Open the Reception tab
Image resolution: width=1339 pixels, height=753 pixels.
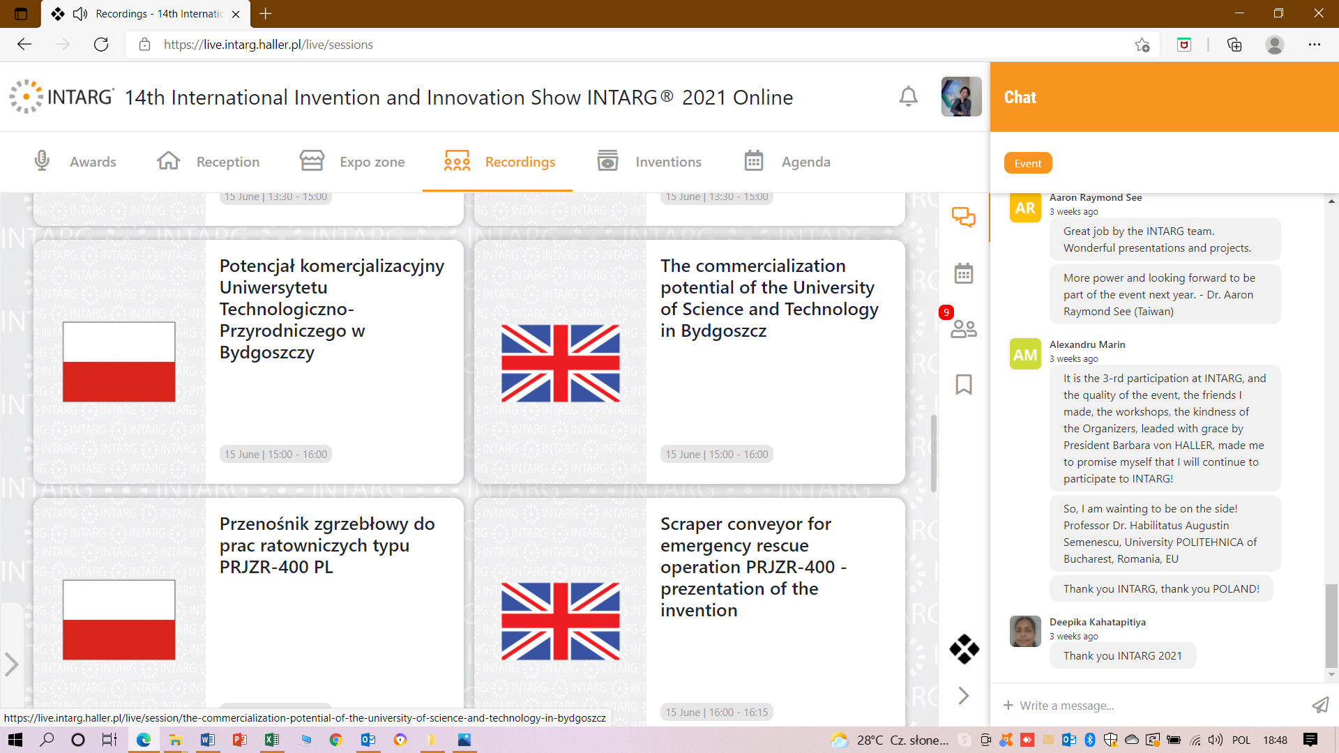[x=209, y=162]
